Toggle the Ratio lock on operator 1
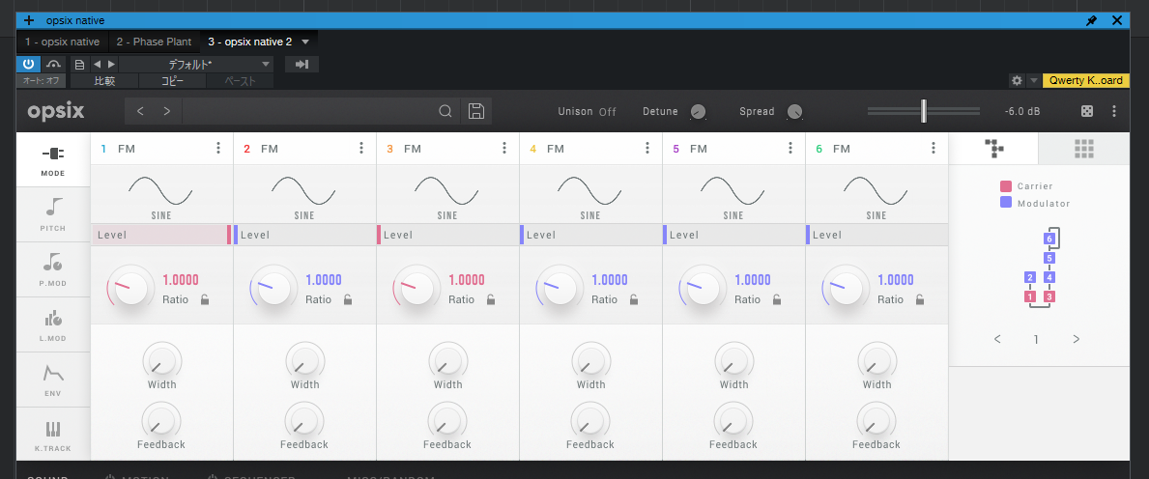The width and height of the screenshot is (1149, 479). tap(204, 299)
